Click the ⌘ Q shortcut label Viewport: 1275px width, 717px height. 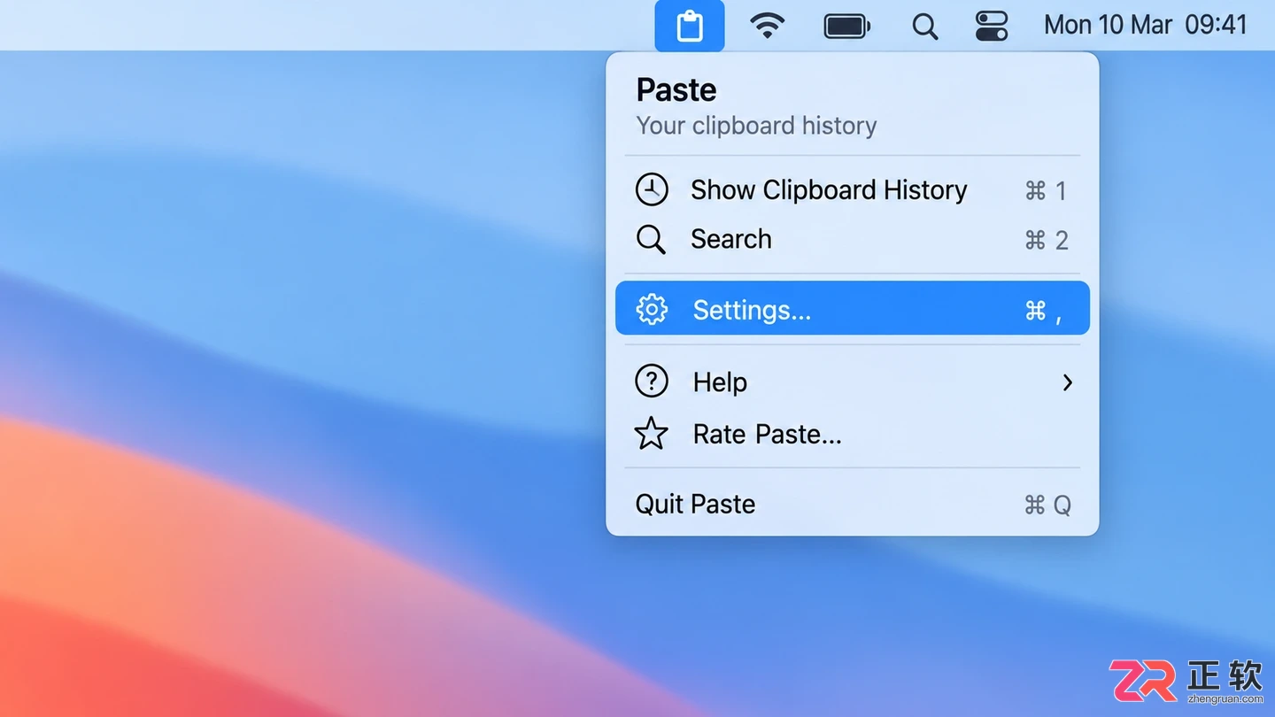1047,505
